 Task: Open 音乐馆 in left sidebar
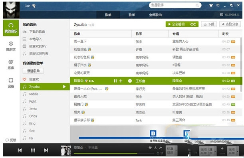(11, 46)
